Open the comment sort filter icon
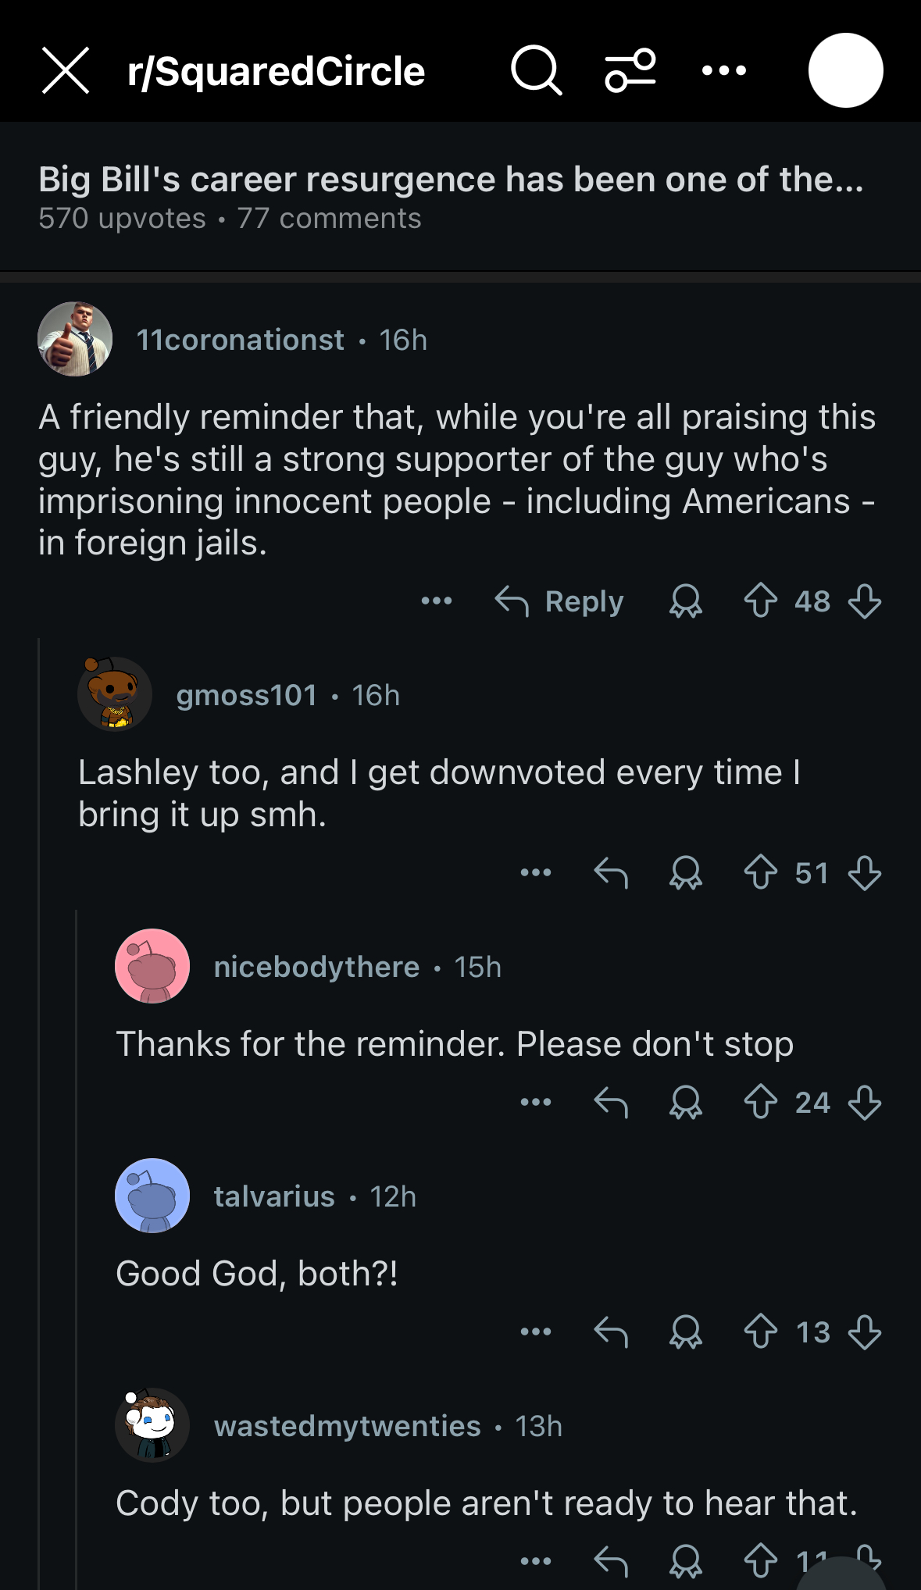This screenshot has width=921, height=1590. click(630, 71)
